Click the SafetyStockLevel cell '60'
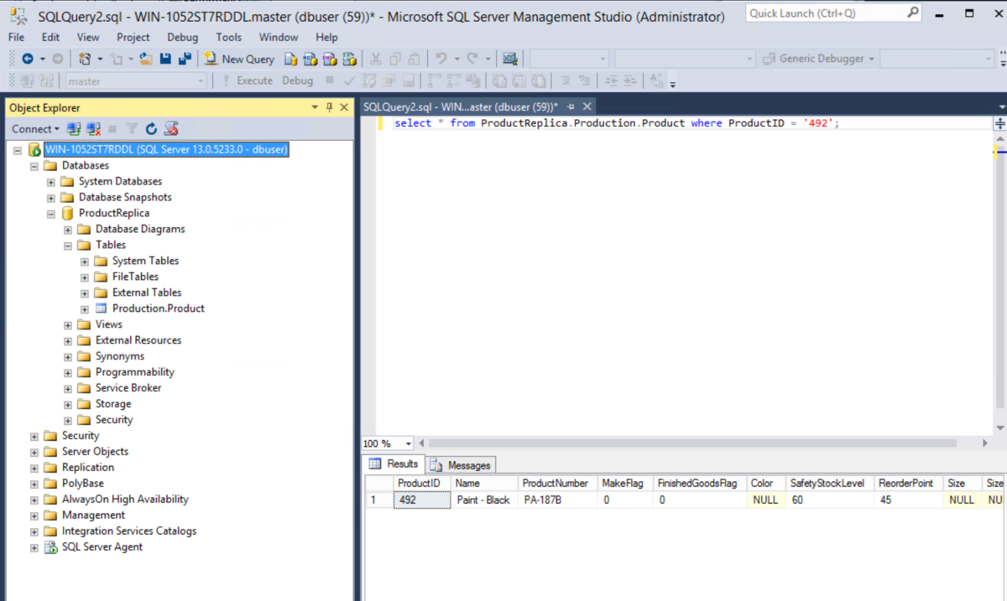The height and width of the screenshot is (601, 1007). click(x=829, y=500)
